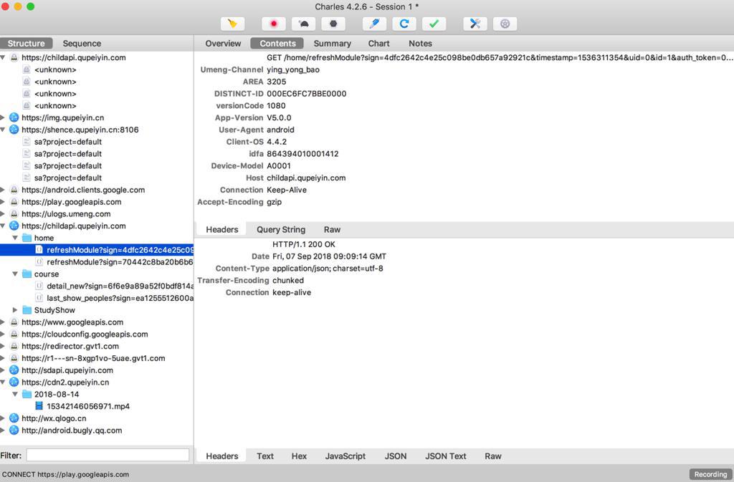Open the Notes tab
Screen dimensions: 734x482
[420, 44]
